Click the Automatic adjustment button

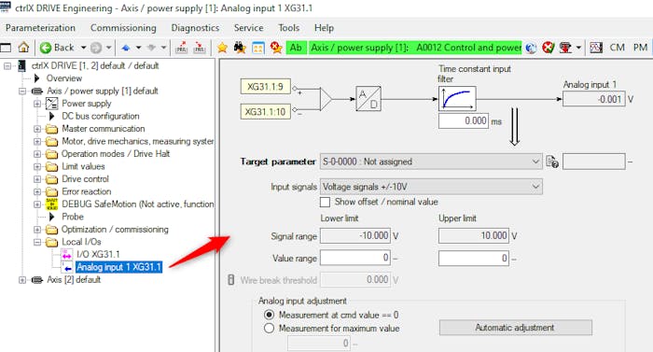pyautogui.click(x=515, y=328)
